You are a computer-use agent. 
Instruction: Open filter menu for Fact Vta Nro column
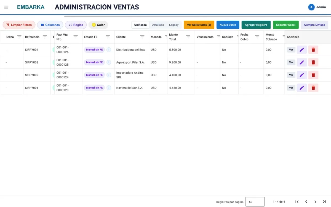76,37
